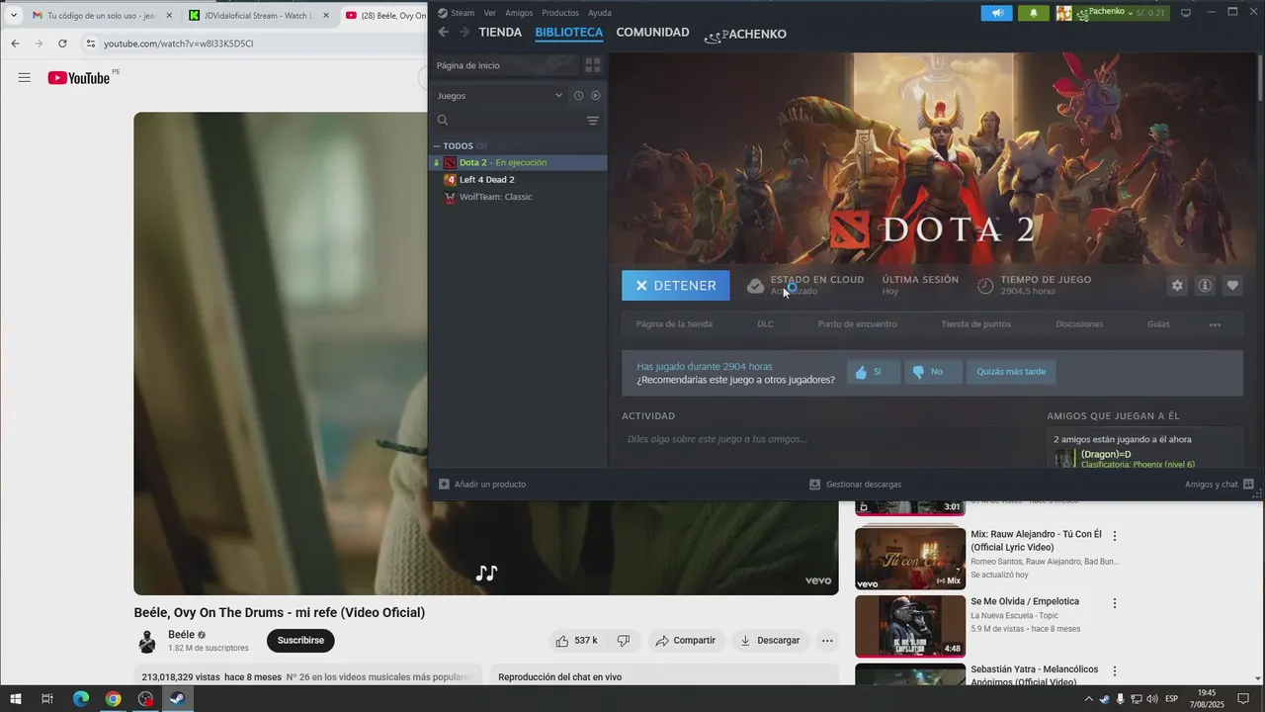Viewport: 1265px width, 712px height.
Task: Open Página de inicio in library
Action: (504, 65)
